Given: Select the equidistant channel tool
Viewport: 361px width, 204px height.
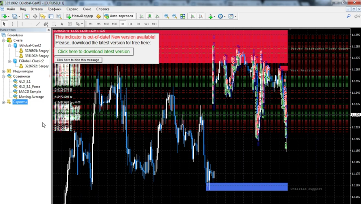Looking at the screenshot, I should (46, 24).
